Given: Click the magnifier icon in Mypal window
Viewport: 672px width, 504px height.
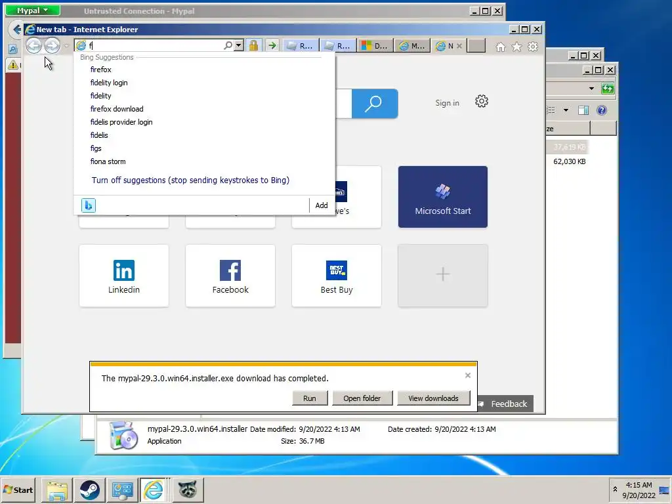Looking at the screenshot, I should pos(13,49).
